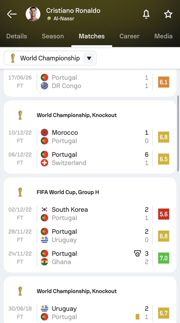Open the Career tab
180x323 pixels.
[x=129, y=36]
